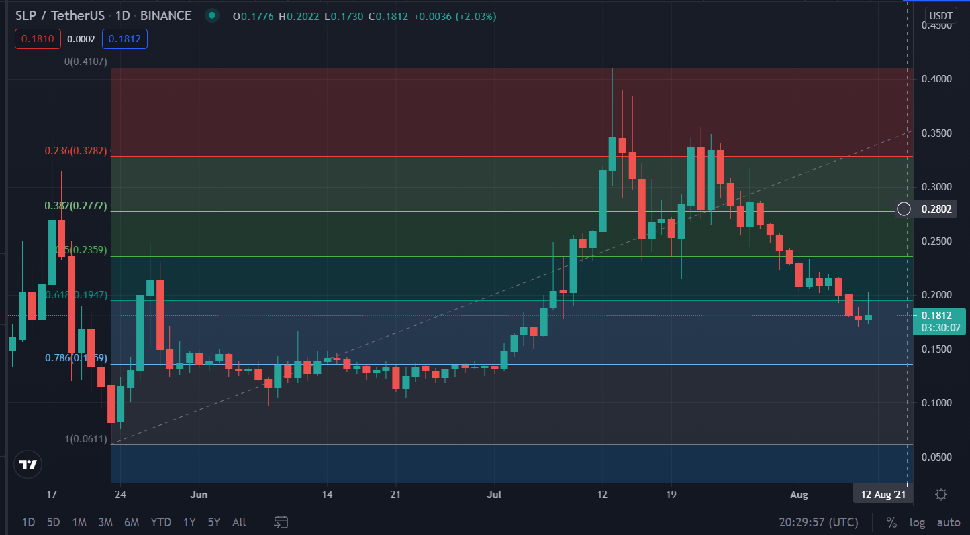
Task: Click the H0.2022 high value in header
Action: pos(299,16)
